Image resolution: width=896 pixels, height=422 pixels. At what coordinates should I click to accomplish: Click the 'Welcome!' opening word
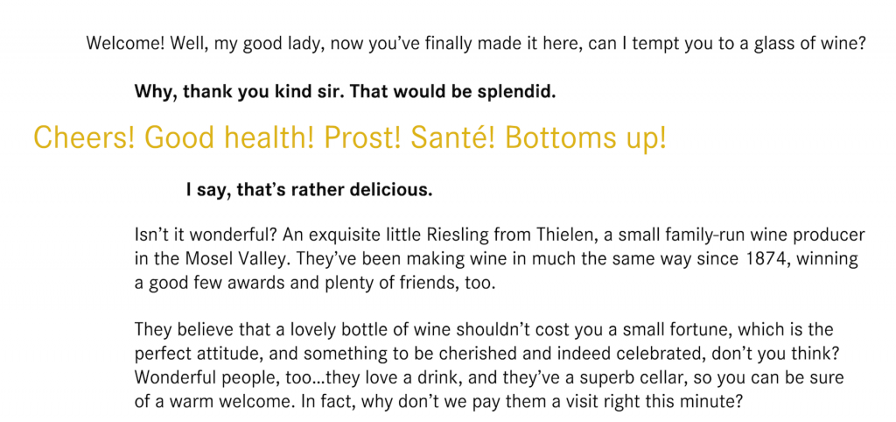coord(125,44)
